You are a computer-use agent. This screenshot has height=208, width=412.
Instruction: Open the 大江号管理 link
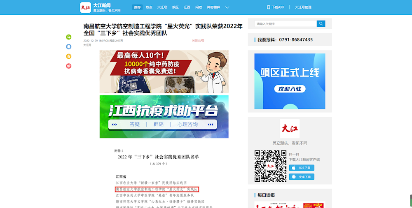pyautogui.click(x=303, y=7)
